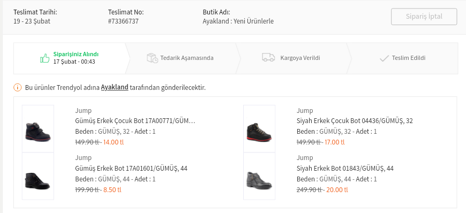Click the delivery number #73366737
Image resolution: width=466 pixels, height=213 pixels.
(123, 21)
